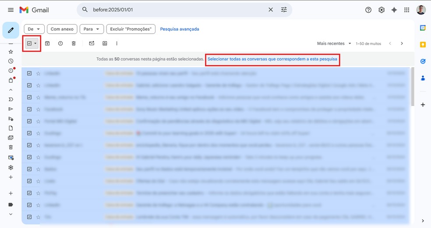Click the move to inbox toolbar icon
The width and height of the screenshot is (431, 228).
tap(105, 43)
